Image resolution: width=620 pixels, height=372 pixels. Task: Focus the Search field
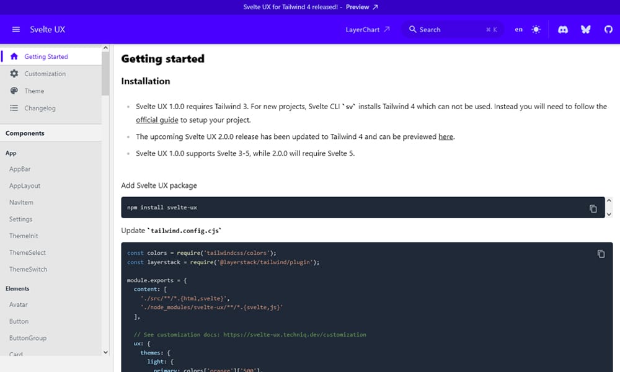[453, 30]
